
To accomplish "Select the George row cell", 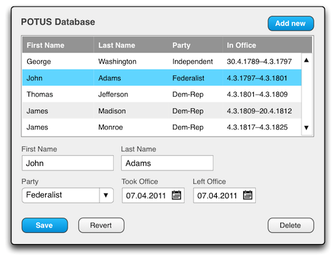I will tap(58, 61).
